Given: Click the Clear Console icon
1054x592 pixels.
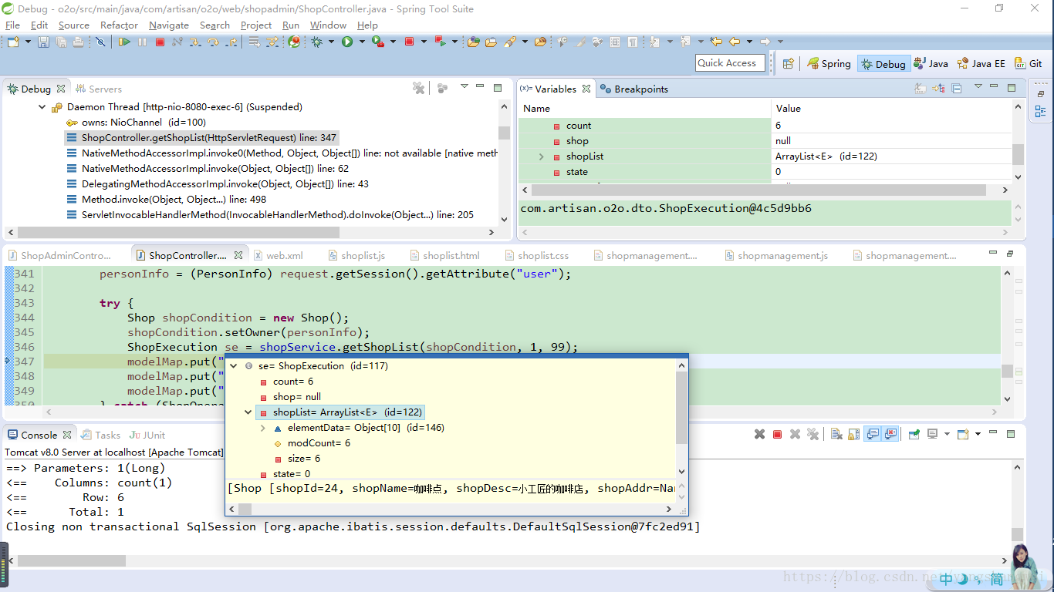Looking at the screenshot, I should pos(836,435).
